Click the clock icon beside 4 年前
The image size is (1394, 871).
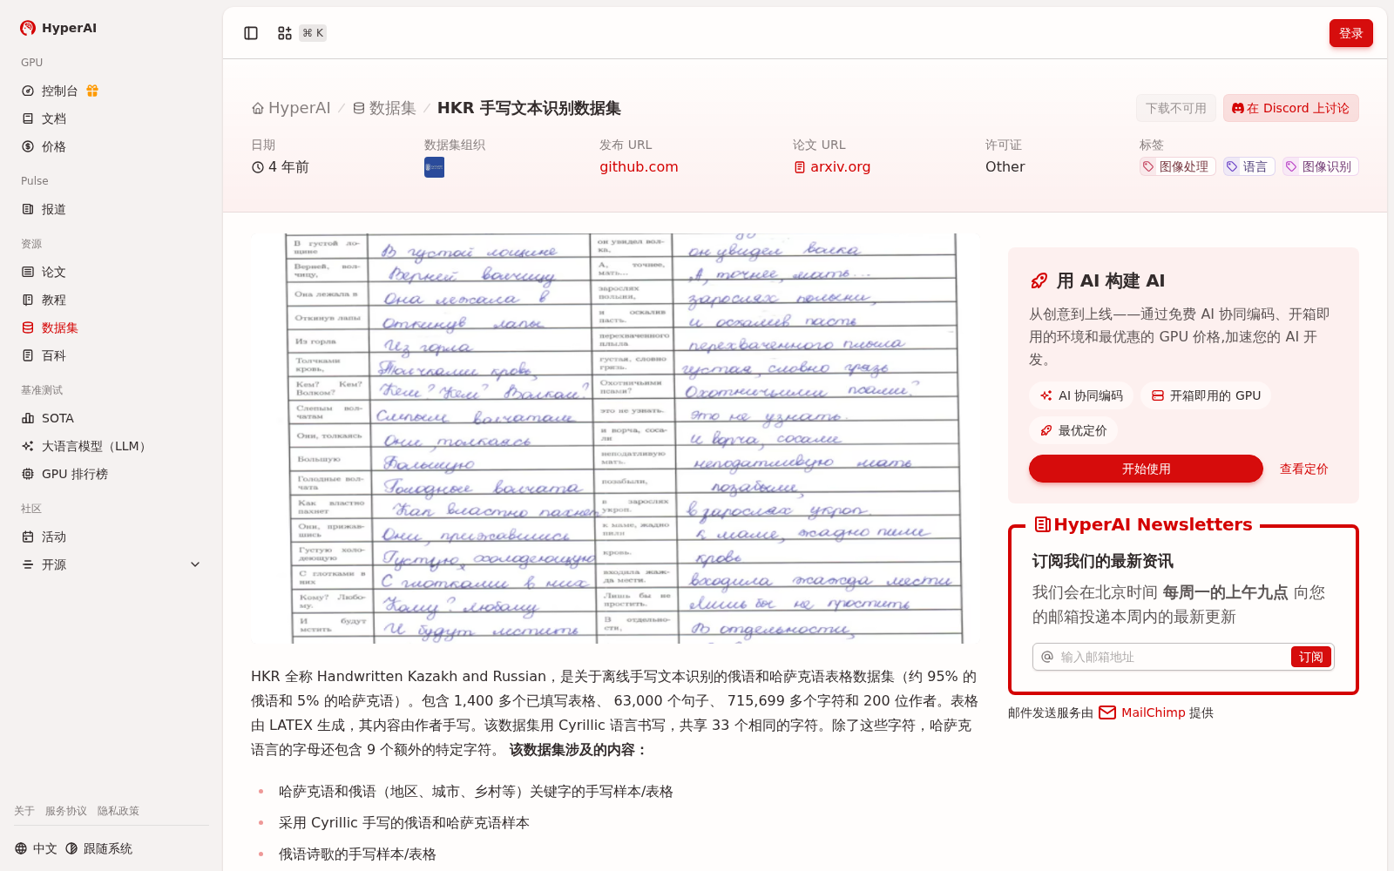258,167
